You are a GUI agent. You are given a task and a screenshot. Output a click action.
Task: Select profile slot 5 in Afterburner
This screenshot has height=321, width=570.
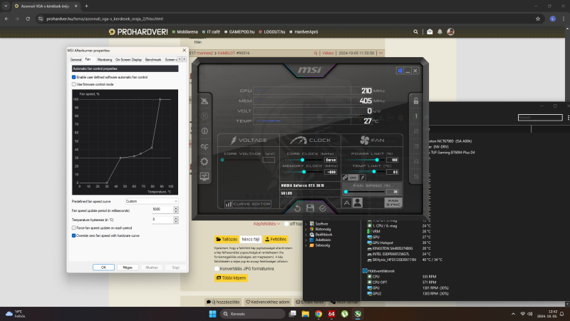coord(416,176)
